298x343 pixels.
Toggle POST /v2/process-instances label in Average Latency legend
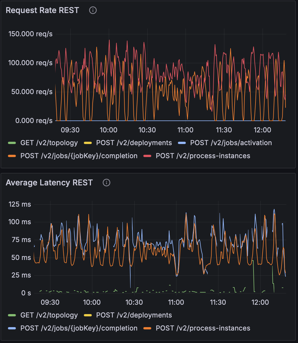coord(203,328)
